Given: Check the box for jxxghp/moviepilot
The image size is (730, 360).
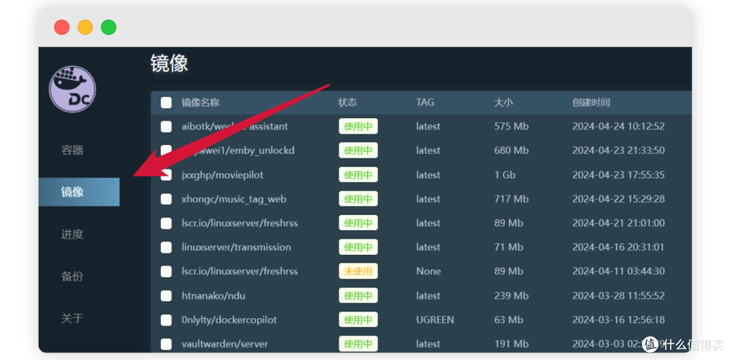Looking at the screenshot, I should click(166, 175).
